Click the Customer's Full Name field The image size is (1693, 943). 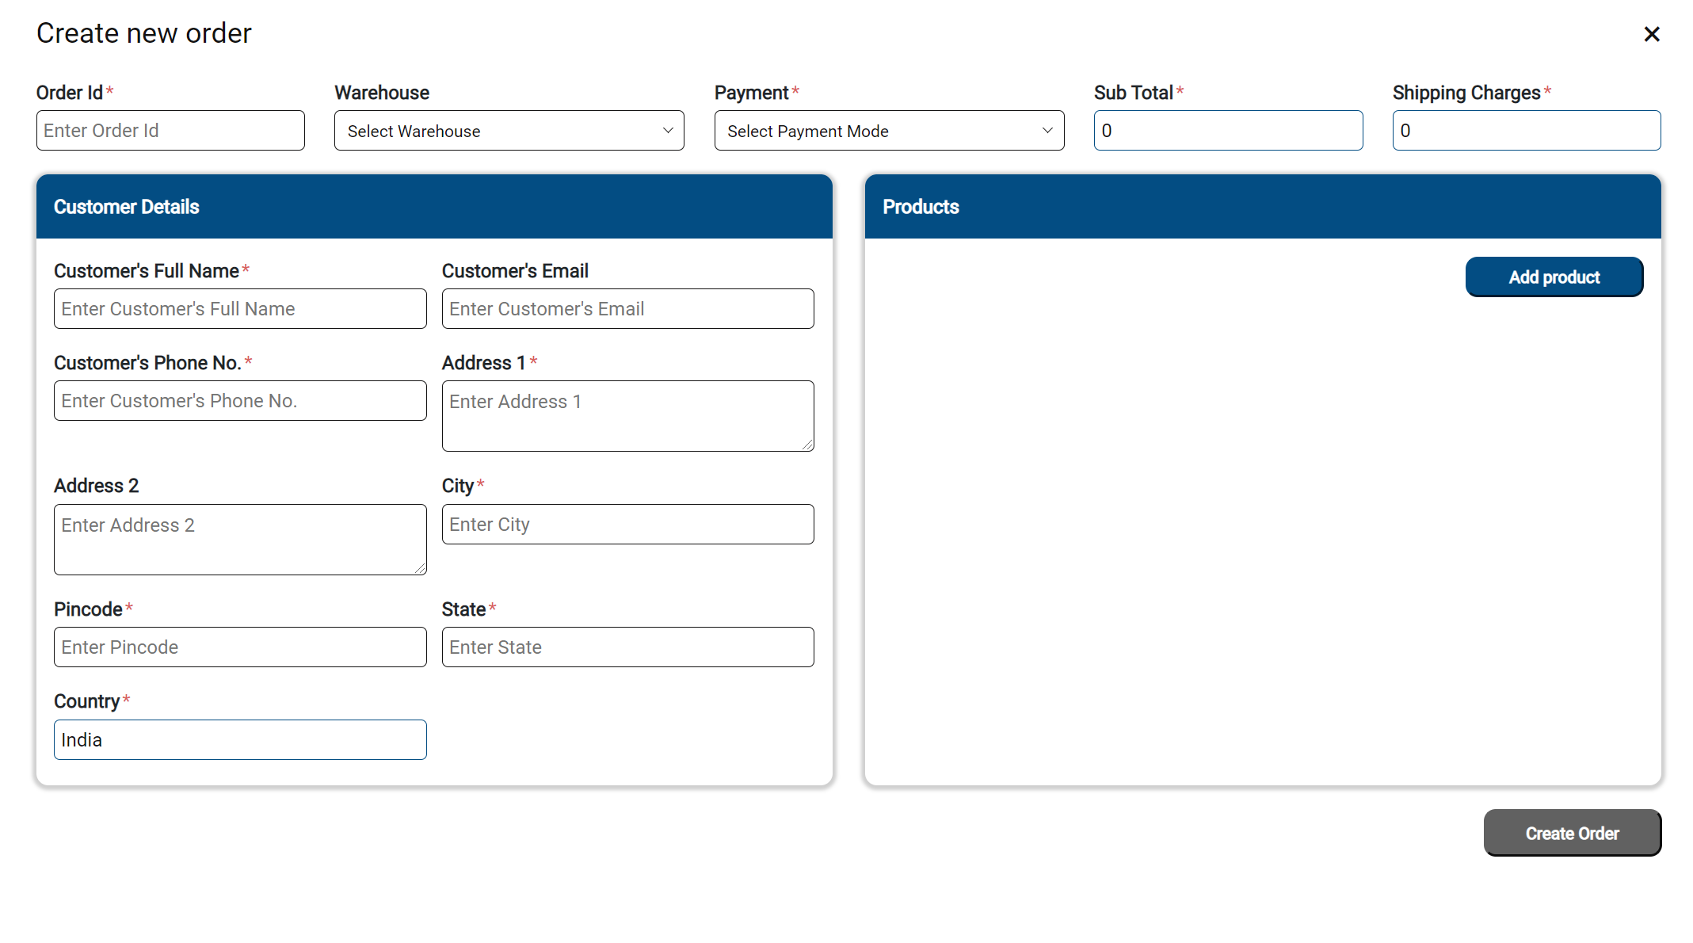click(240, 309)
